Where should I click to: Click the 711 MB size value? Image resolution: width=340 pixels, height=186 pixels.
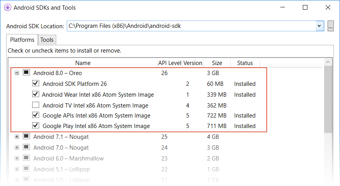pyautogui.click(x=217, y=126)
